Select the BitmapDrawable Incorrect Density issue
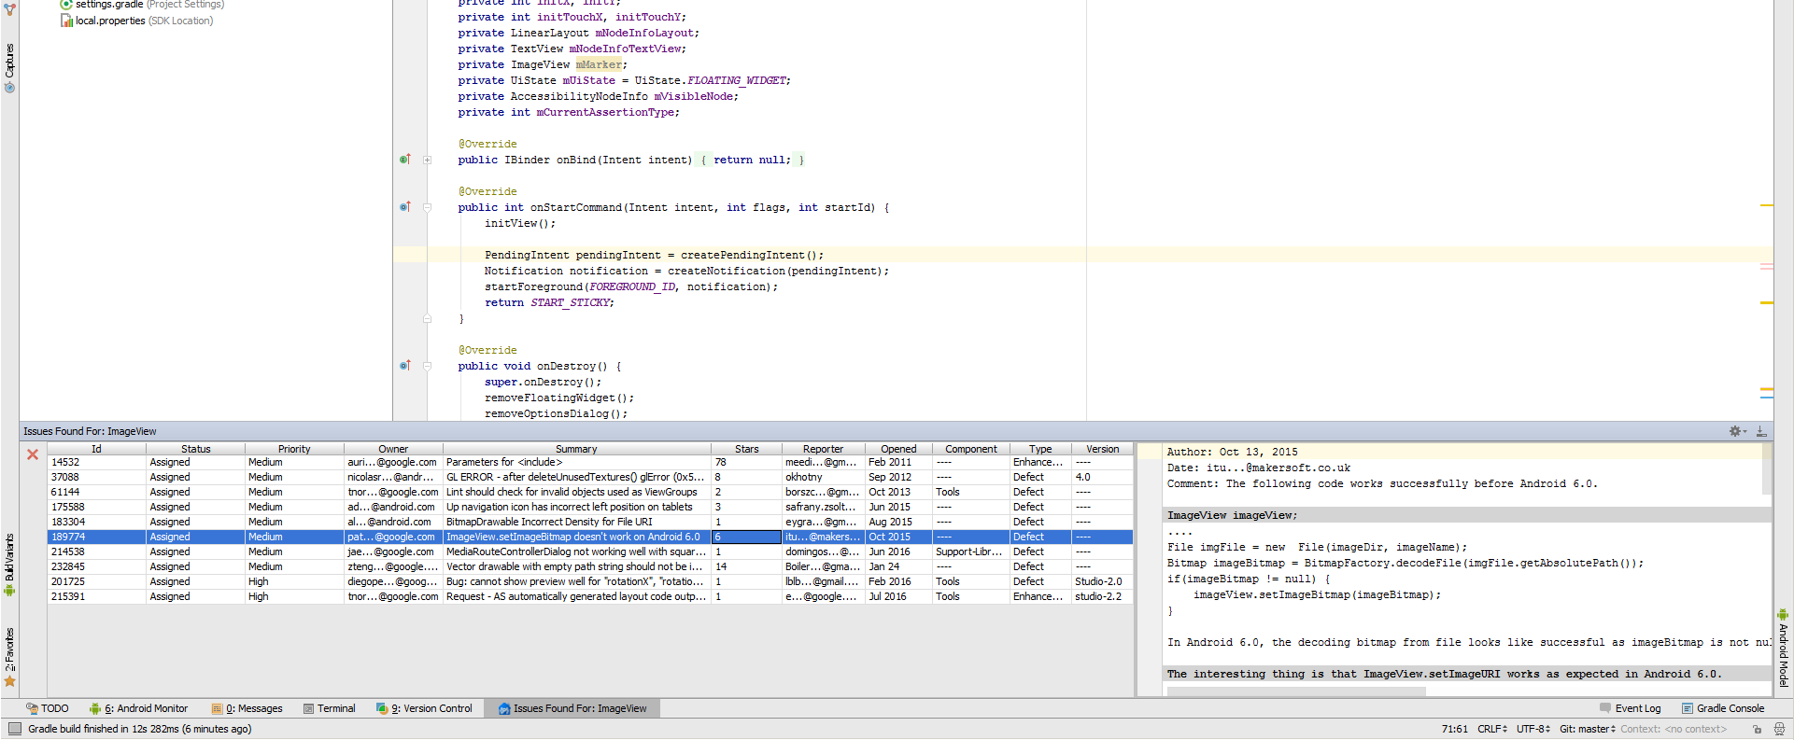The width and height of the screenshot is (1794, 740). coord(590,522)
